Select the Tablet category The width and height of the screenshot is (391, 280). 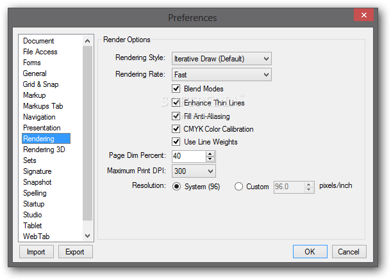tap(33, 226)
